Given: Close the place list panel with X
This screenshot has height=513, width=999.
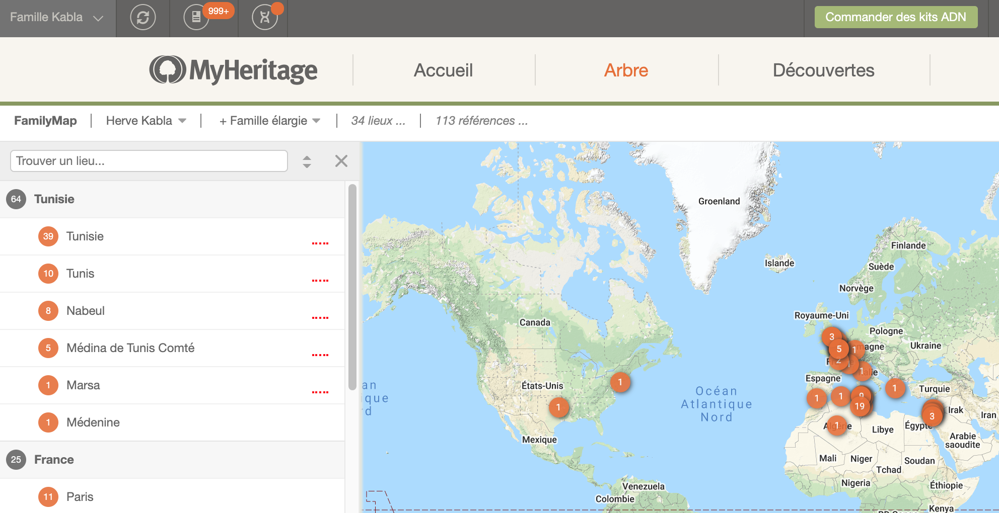Looking at the screenshot, I should click(x=341, y=161).
